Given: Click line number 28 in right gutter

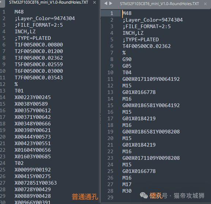Looking at the screenshot, I should 110,191.
